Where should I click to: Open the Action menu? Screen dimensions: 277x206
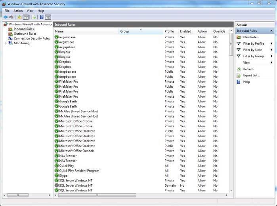pos(18,11)
